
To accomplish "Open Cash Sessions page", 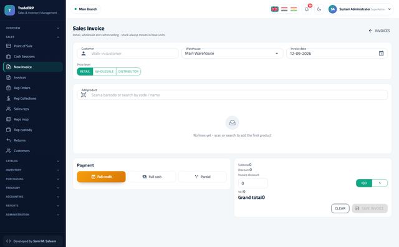I will click(33, 57).
